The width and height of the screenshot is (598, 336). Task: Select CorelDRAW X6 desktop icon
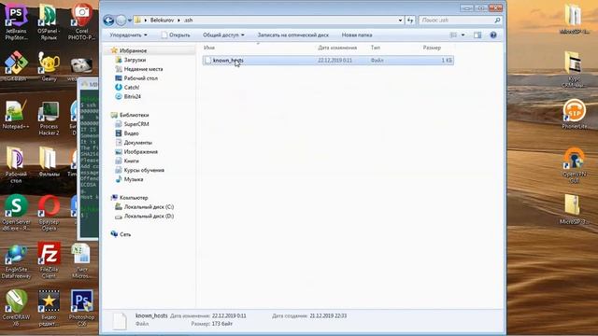16,308
